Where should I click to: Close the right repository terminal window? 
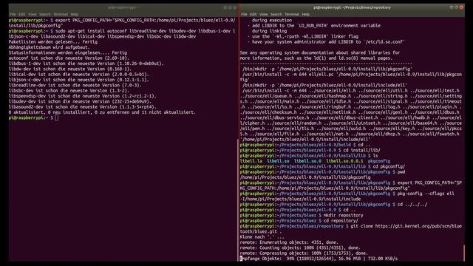tap(461, 7)
